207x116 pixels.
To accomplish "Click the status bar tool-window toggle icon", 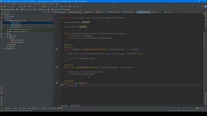I will click(x=2, y=111).
